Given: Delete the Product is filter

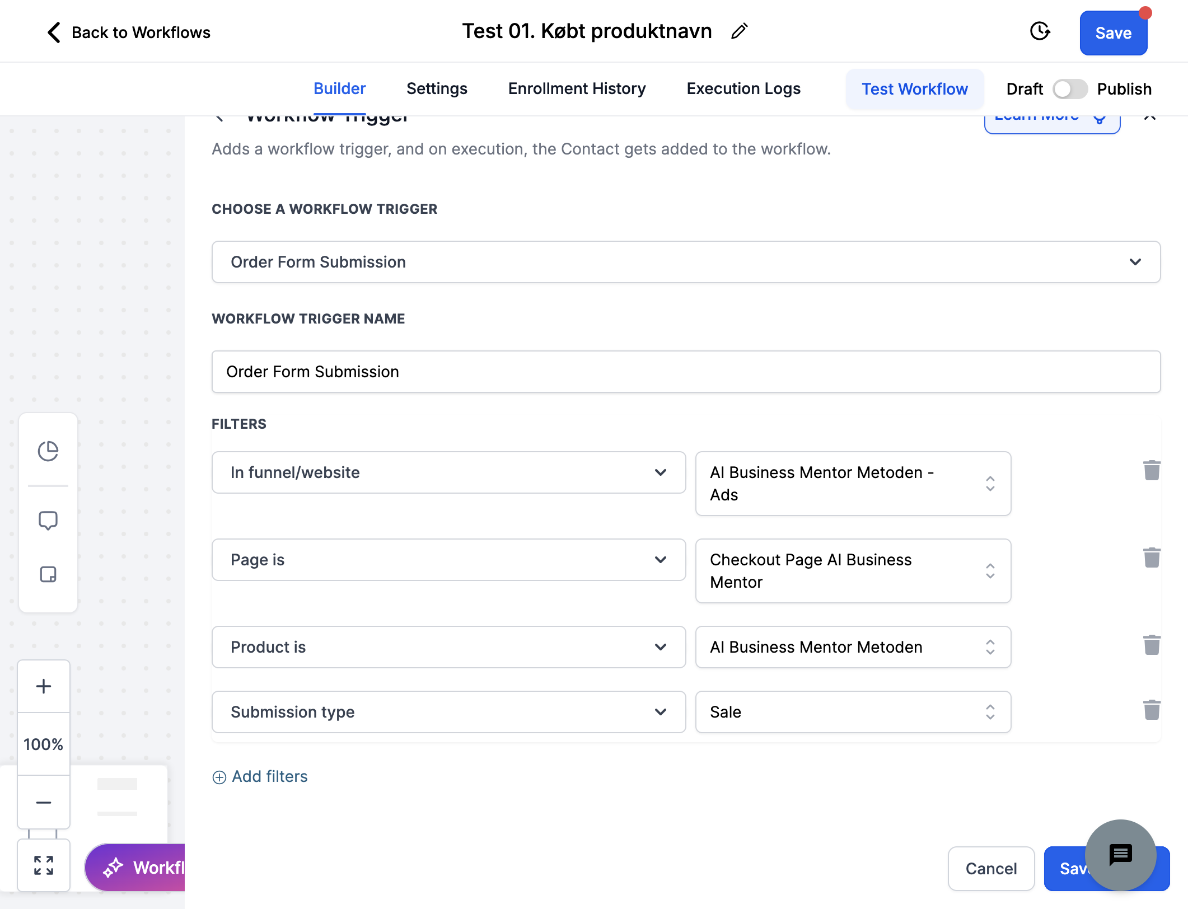Looking at the screenshot, I should 1152,645.
